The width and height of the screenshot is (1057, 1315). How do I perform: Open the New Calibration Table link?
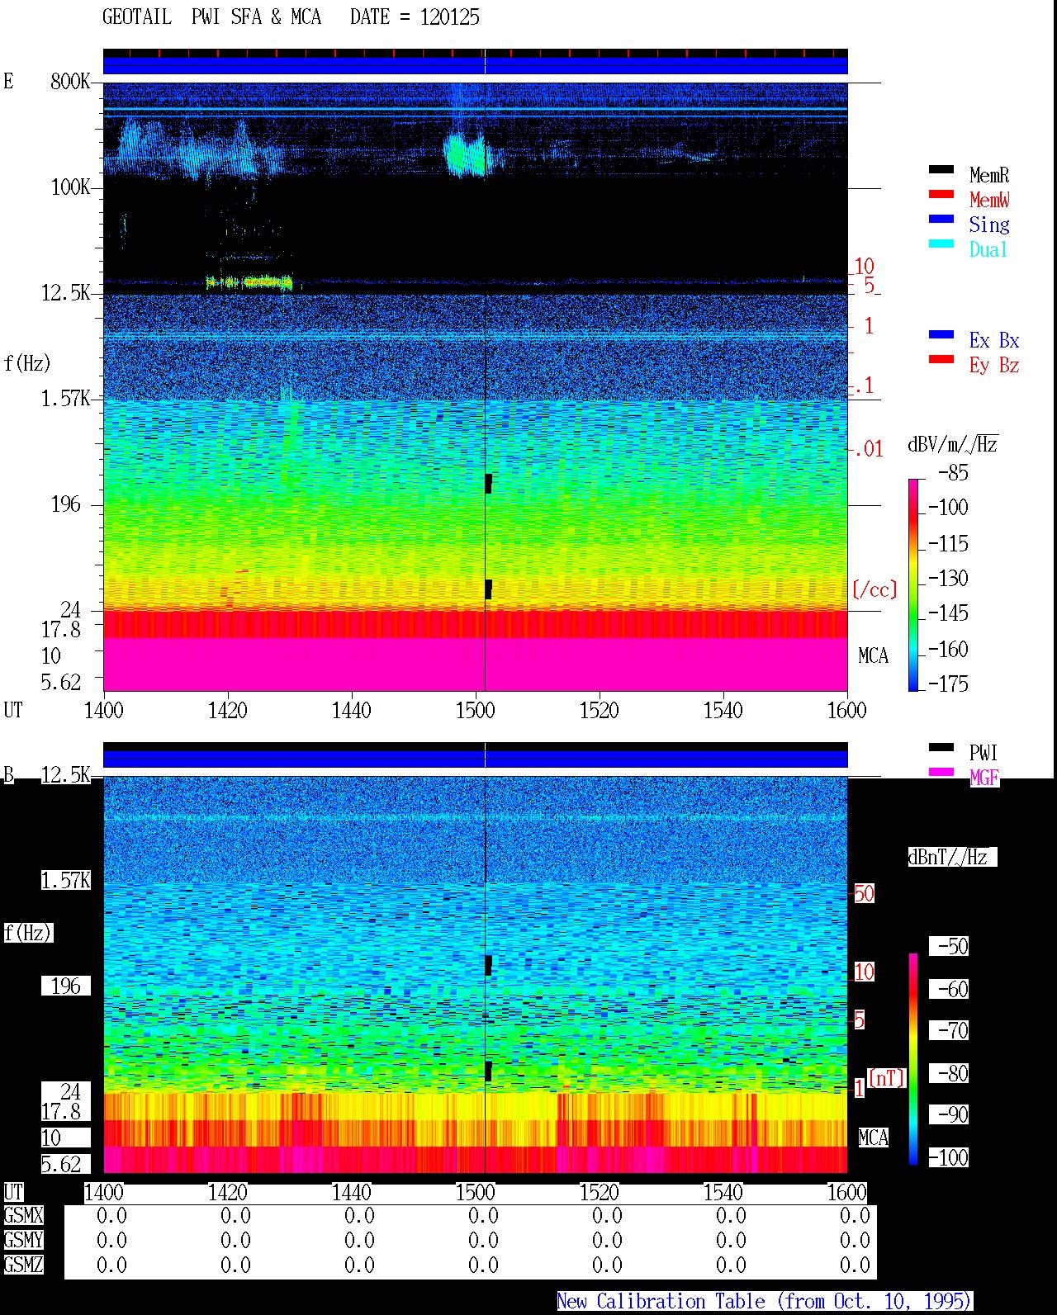tap(765, 1301)
